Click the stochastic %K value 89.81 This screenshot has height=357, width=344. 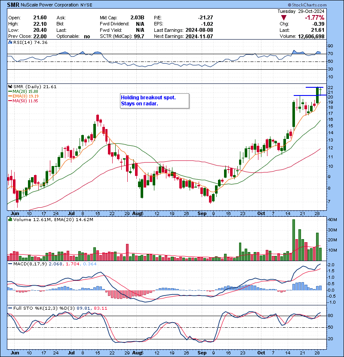(83, 308)
